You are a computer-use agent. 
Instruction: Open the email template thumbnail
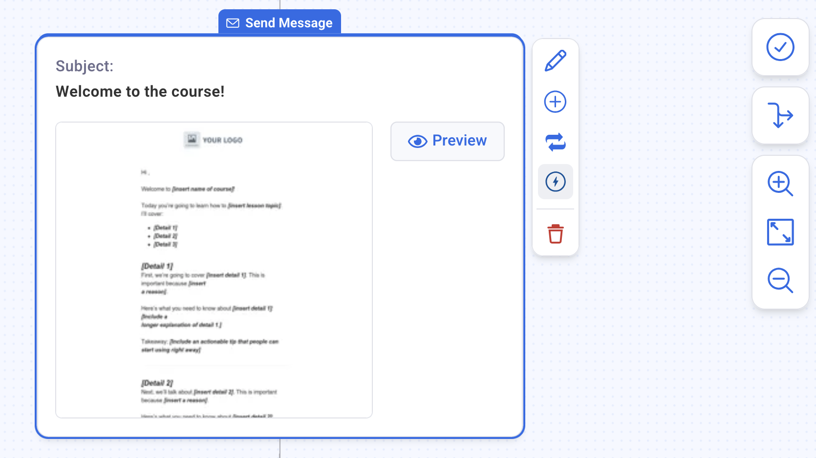point(214,270)
